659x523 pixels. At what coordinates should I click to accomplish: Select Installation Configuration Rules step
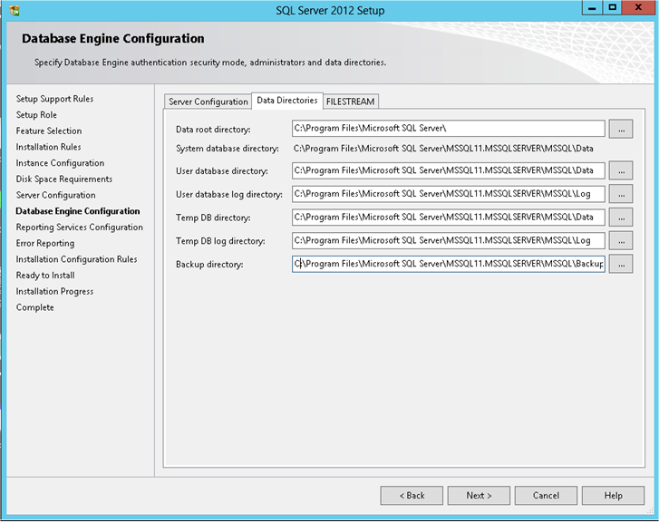76,259
